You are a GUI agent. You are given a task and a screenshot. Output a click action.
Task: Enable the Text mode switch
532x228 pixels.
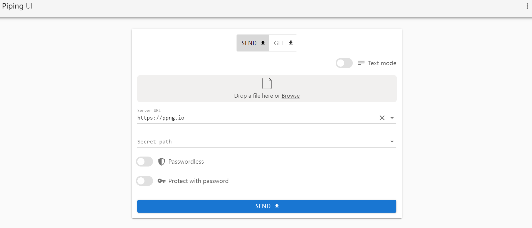coord(344,63)
